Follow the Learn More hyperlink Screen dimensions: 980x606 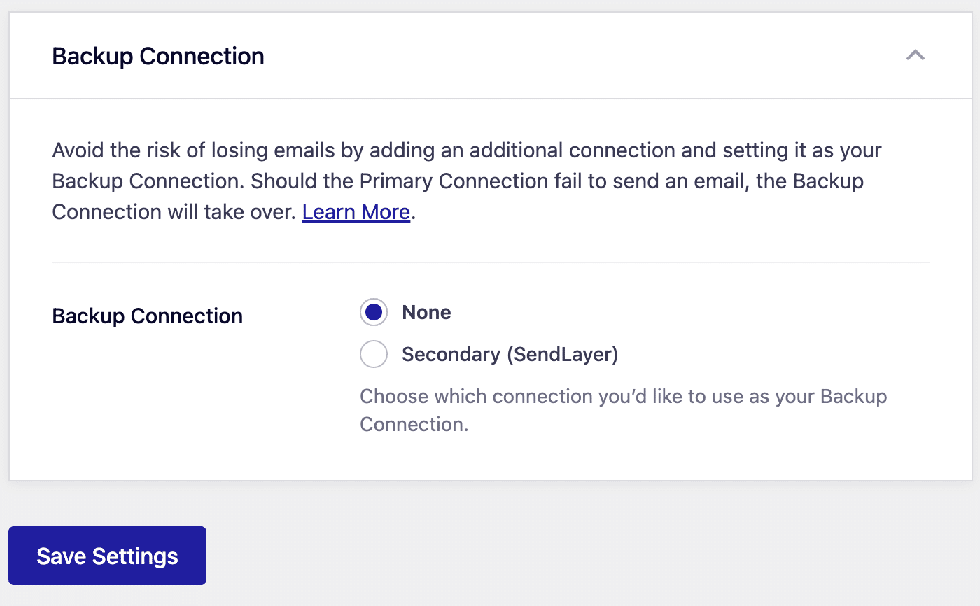click(x=355, y=211)
